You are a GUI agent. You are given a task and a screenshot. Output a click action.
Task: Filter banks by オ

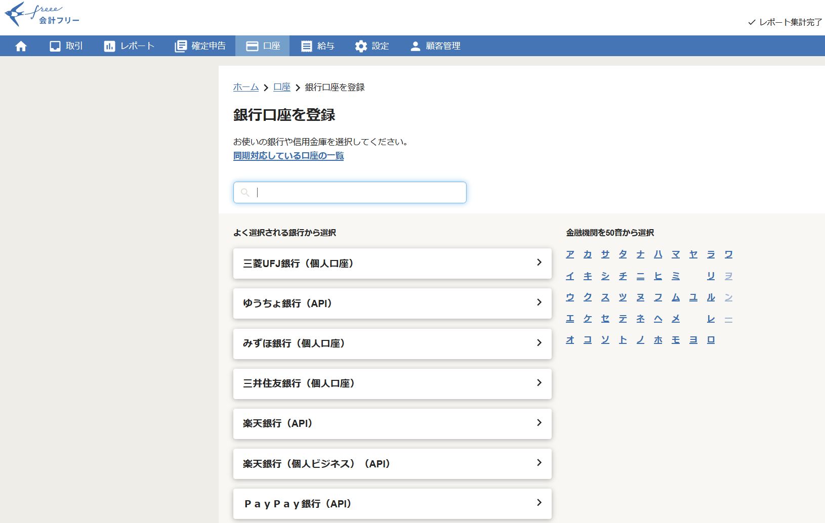(570, 340)
